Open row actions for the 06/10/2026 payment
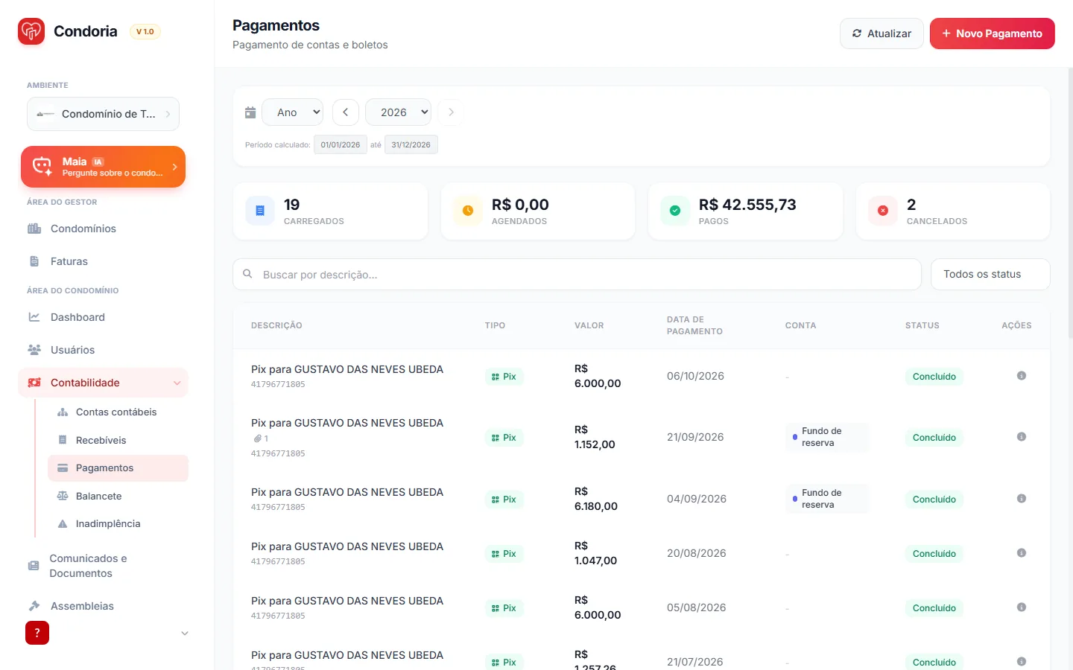Image resolution: width=1073 pixels, height=670 pixels. click(1022, 376)
